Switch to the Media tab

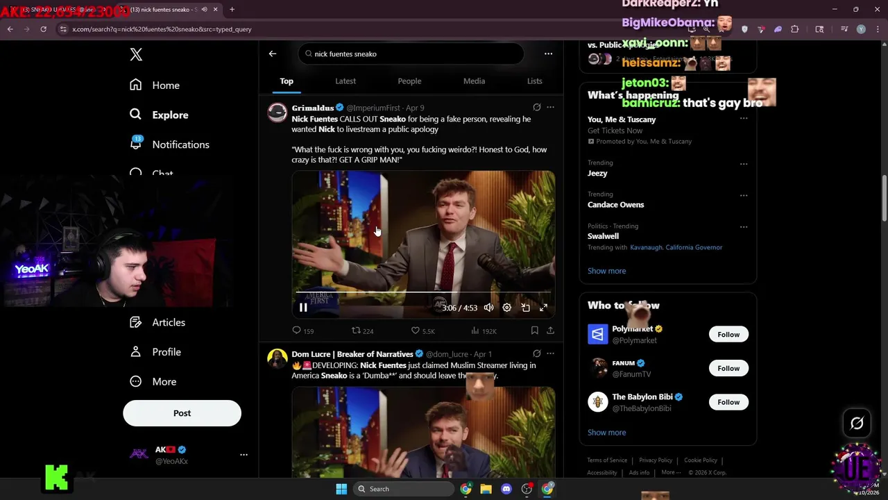coord(474,81)
